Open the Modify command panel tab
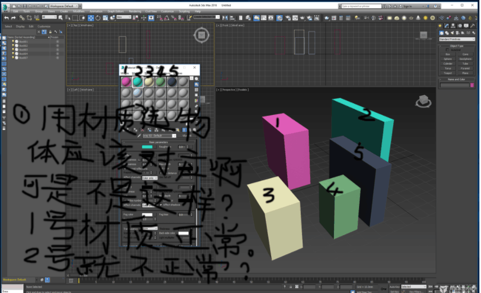The width and height of the screenshot is (481, 293). [x=447, y=26]
